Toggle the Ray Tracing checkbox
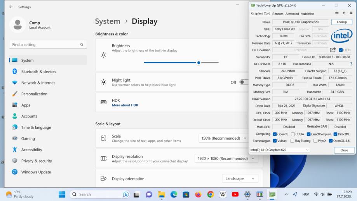The image size is (357, 201). point(293,141)
